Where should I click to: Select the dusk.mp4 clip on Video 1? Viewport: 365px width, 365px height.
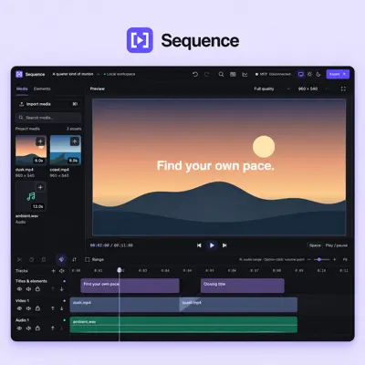(125, 305)
